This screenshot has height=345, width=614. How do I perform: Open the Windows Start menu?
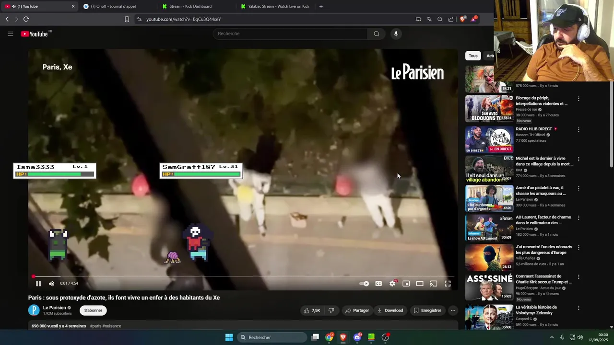229,337
